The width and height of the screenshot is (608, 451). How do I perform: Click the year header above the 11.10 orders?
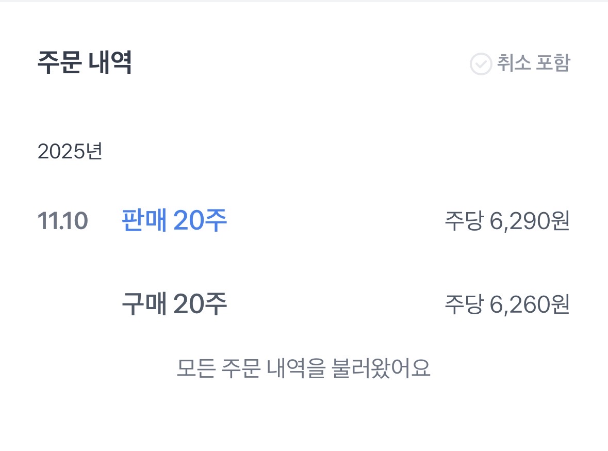tap(70, 152)
